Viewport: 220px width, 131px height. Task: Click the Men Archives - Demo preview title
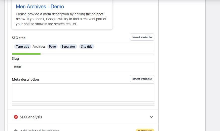tap(40, 7)
